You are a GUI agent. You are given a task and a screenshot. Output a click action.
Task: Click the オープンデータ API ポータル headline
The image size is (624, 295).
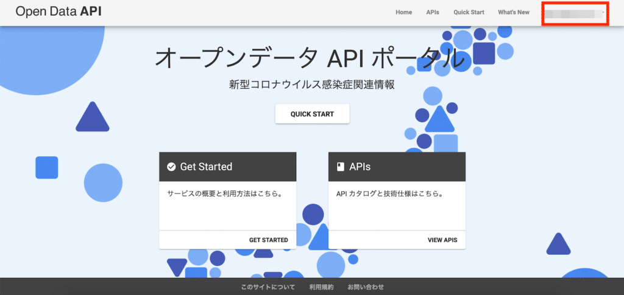(x=310, y=59)
